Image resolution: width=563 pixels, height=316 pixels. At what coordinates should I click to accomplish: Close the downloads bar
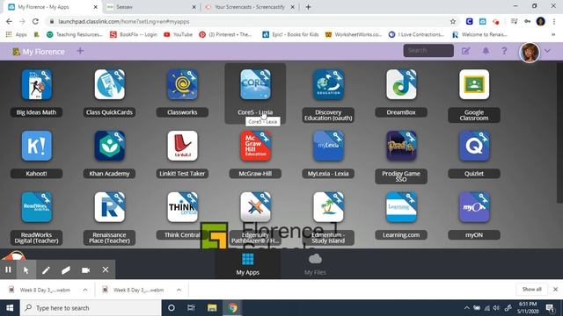(x=555, y=289)
